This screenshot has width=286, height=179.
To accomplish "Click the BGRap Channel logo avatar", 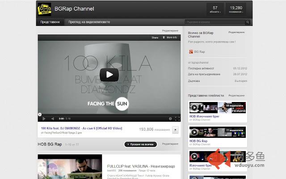I will [x=45, y=9].
